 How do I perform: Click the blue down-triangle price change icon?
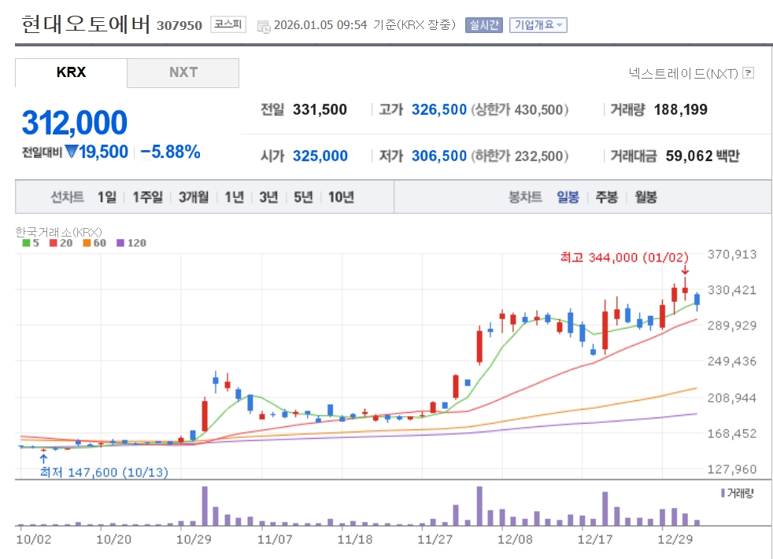[x=72, y=151]
